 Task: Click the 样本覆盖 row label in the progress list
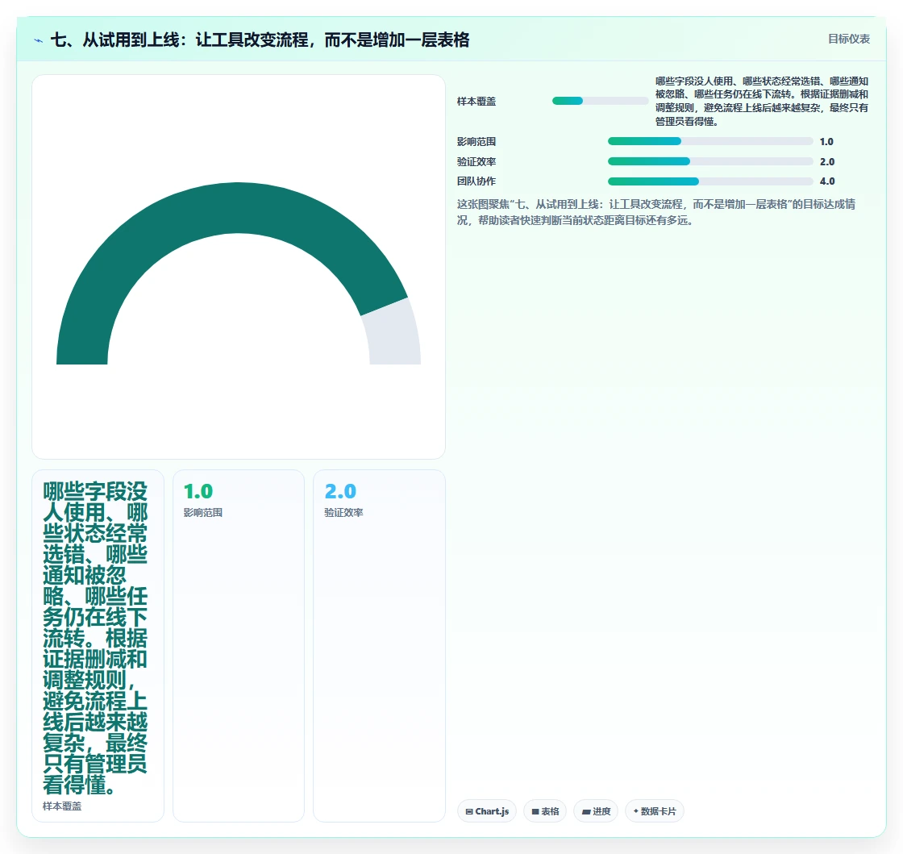coord(476,102)
